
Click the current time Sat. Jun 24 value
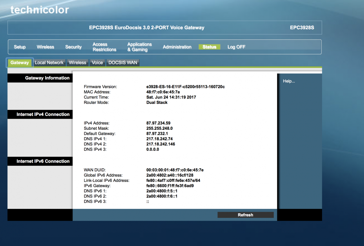tap(171, 97)
